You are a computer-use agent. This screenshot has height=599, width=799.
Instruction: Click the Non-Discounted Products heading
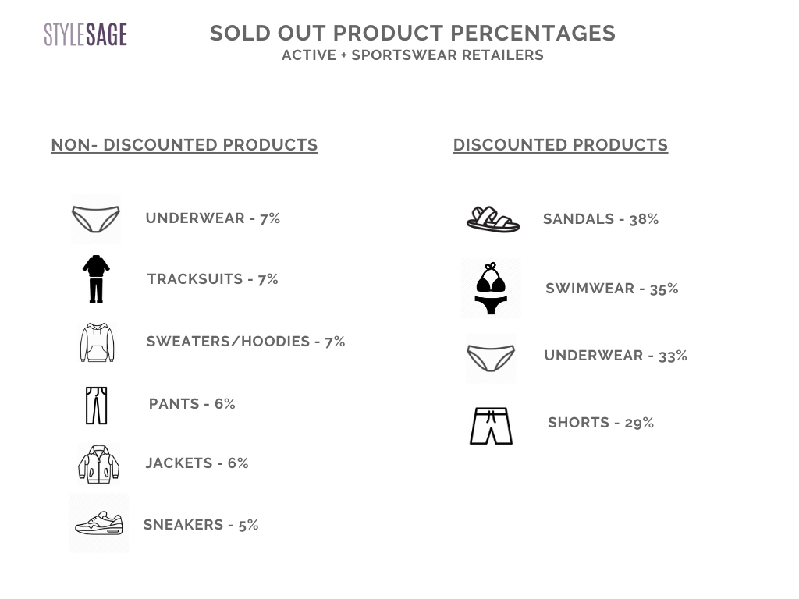pos(184,145)
